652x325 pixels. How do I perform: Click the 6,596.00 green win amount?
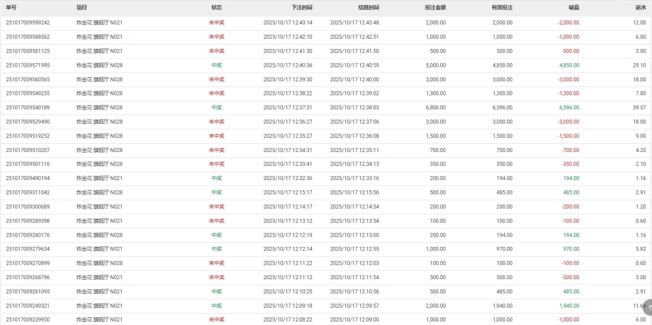569,107
